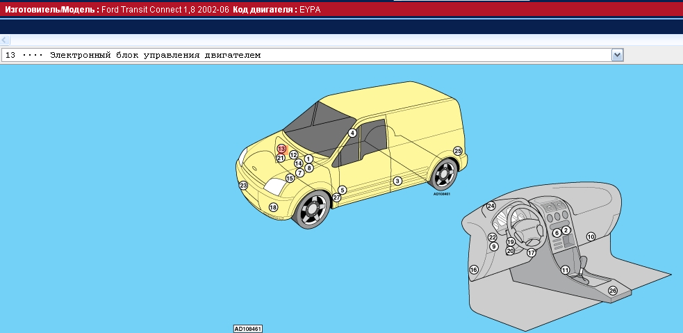683x333 pixels.
Task: Choose marker 27 behind the front wheel
Action: (x=337, y=197)
